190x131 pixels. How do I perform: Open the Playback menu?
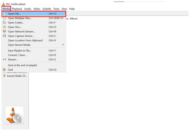(x=17, y=9)
